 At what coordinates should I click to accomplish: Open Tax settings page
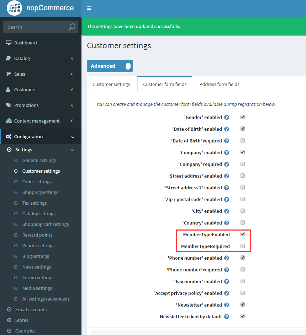click(x=35, y=203)
